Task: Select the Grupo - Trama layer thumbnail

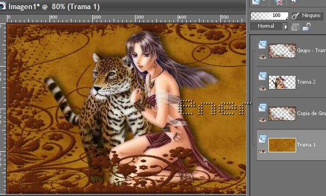Action: tap(282, 51)
